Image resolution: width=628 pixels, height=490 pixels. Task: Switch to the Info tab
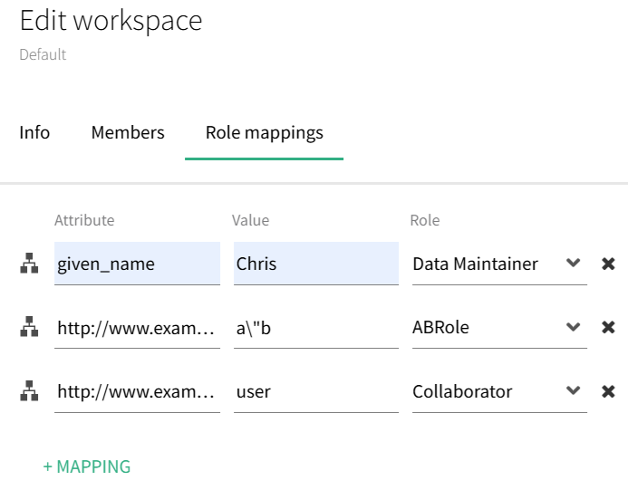click(34, 132)
